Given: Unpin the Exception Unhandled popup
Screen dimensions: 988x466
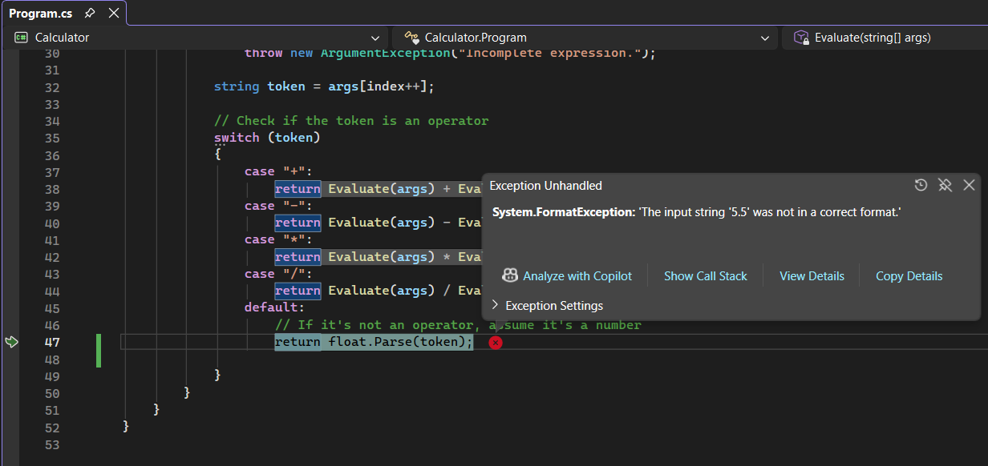Looking at the screenshot, I should pos(945,185).
